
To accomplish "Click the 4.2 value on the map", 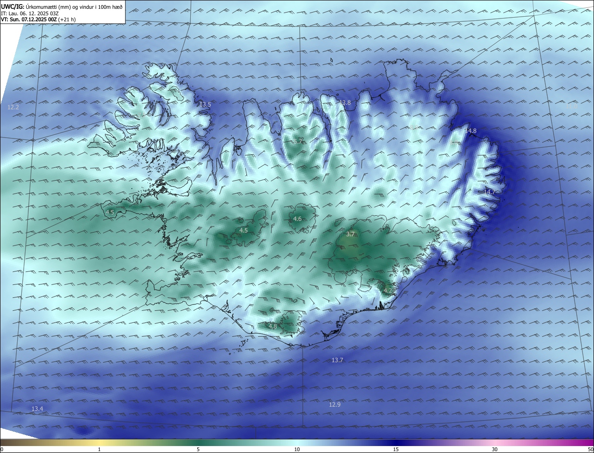I will 388,290.
